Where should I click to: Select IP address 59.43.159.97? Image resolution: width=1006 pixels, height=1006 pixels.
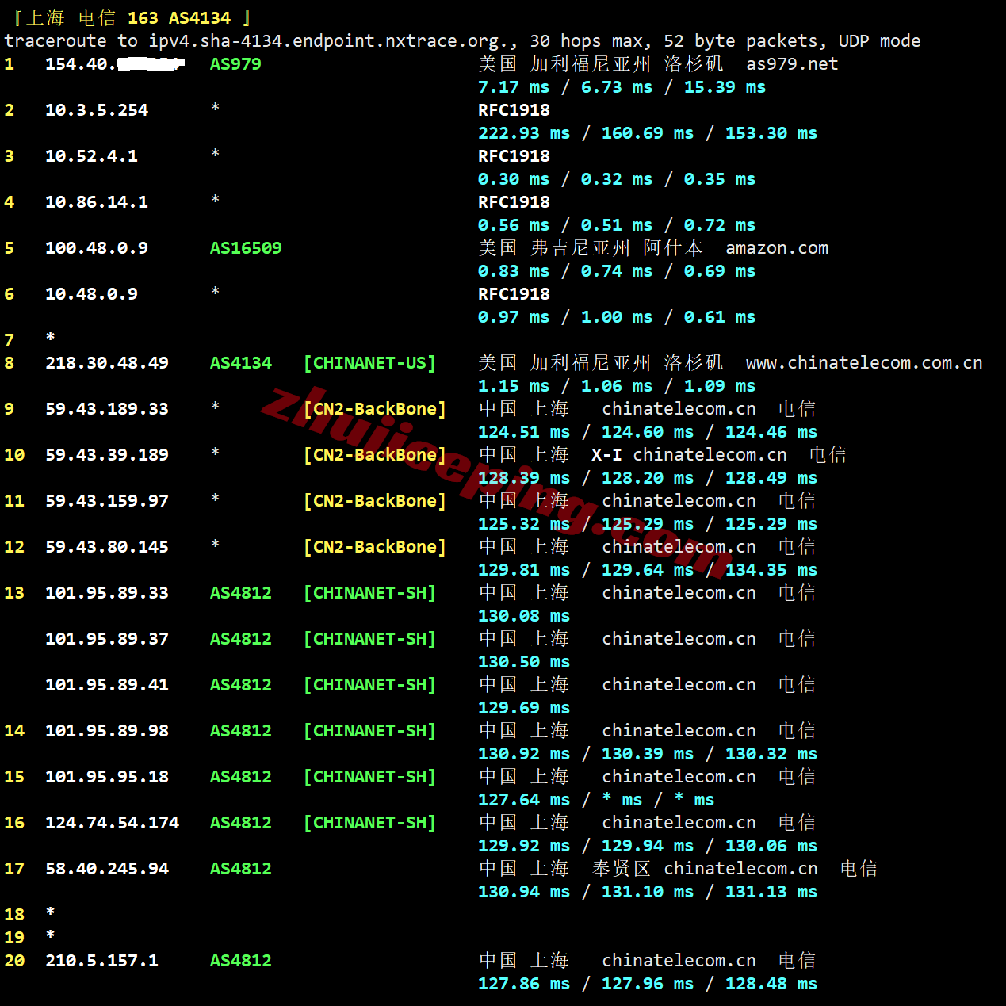(107, 501)
